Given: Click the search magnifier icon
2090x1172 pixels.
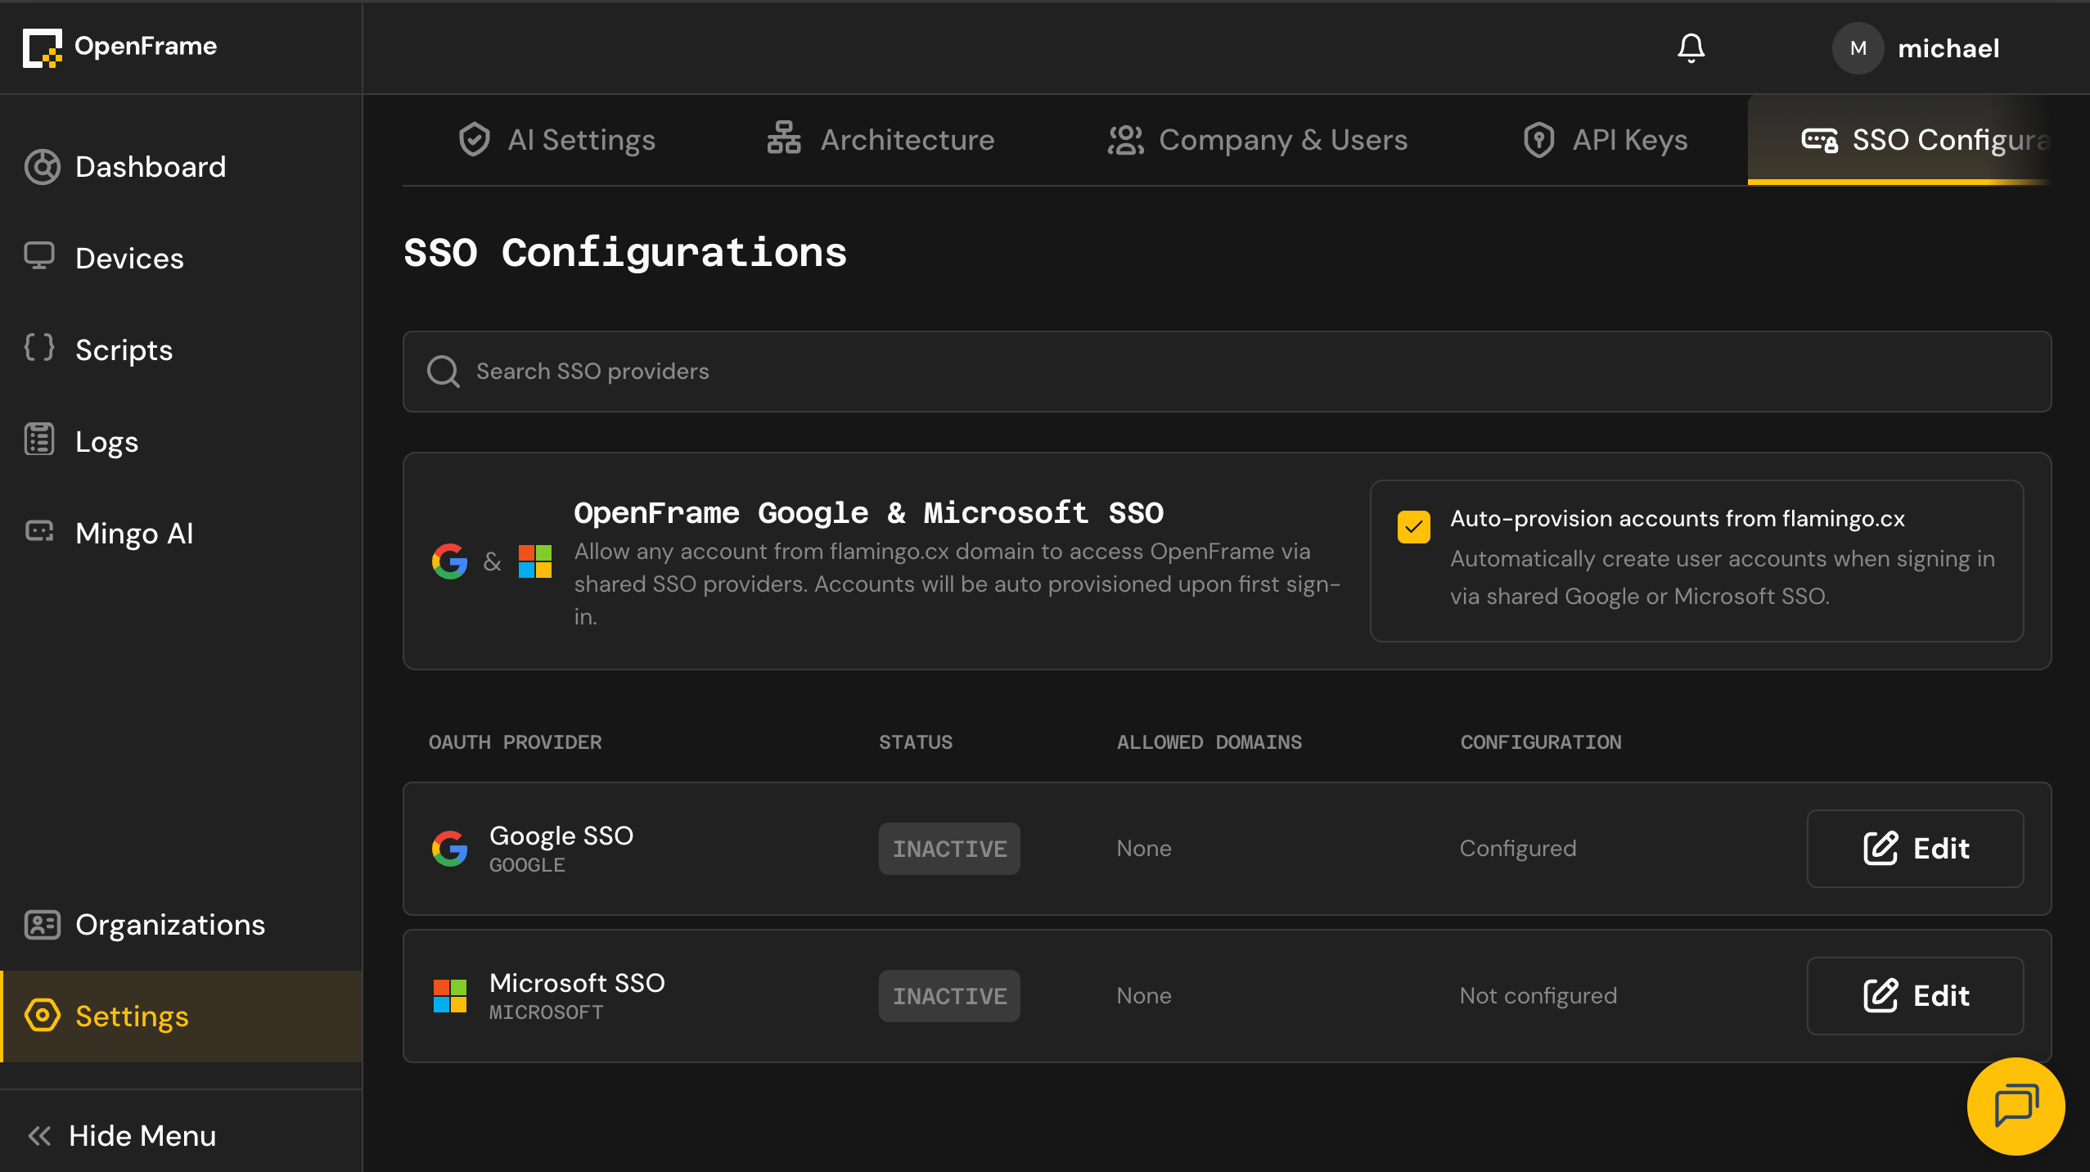Looking at the screenshot, I should [444, 372].
